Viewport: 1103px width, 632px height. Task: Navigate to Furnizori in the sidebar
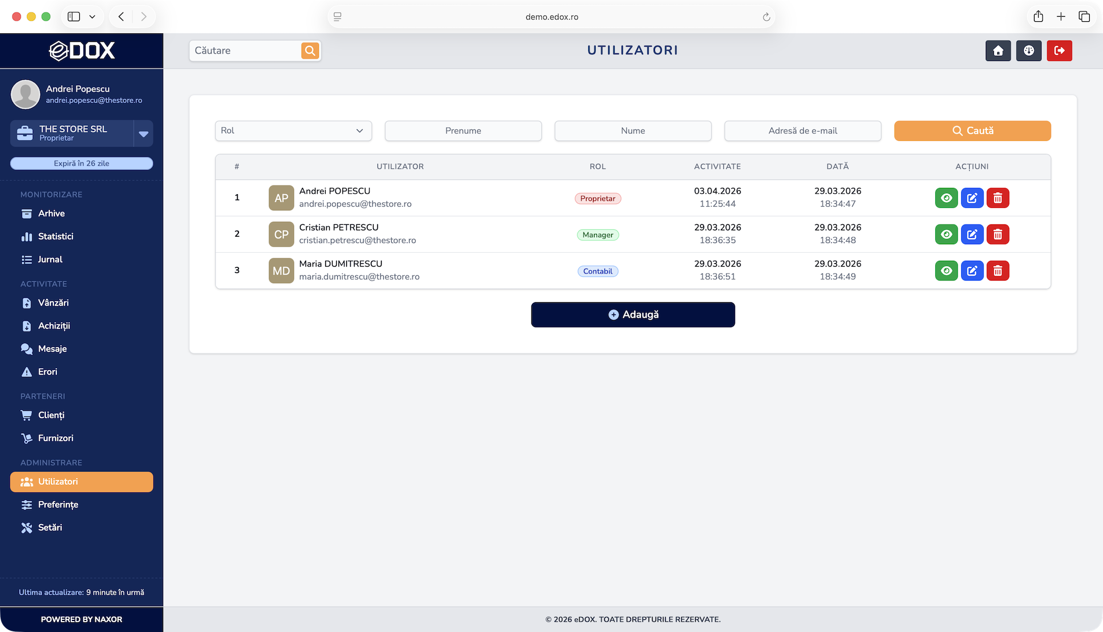point(55,438)
